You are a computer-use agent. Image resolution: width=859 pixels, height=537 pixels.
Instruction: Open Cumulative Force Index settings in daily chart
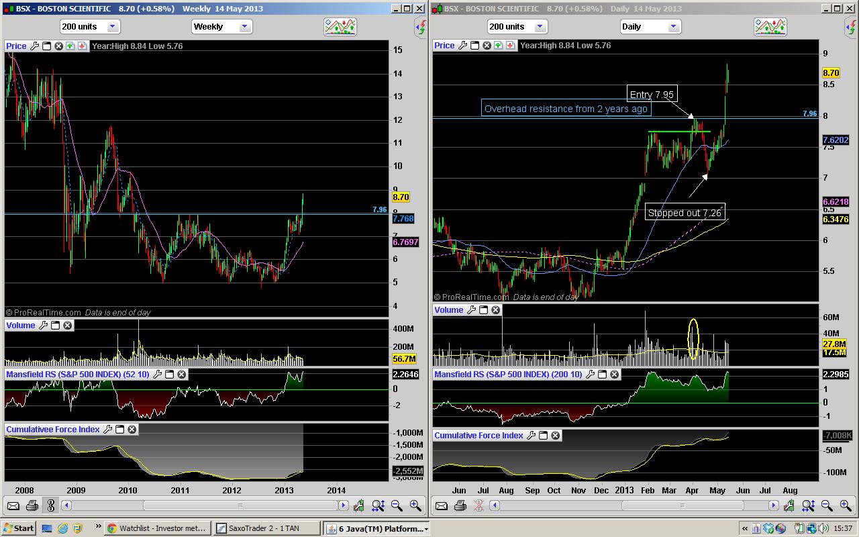coord(531,435)
